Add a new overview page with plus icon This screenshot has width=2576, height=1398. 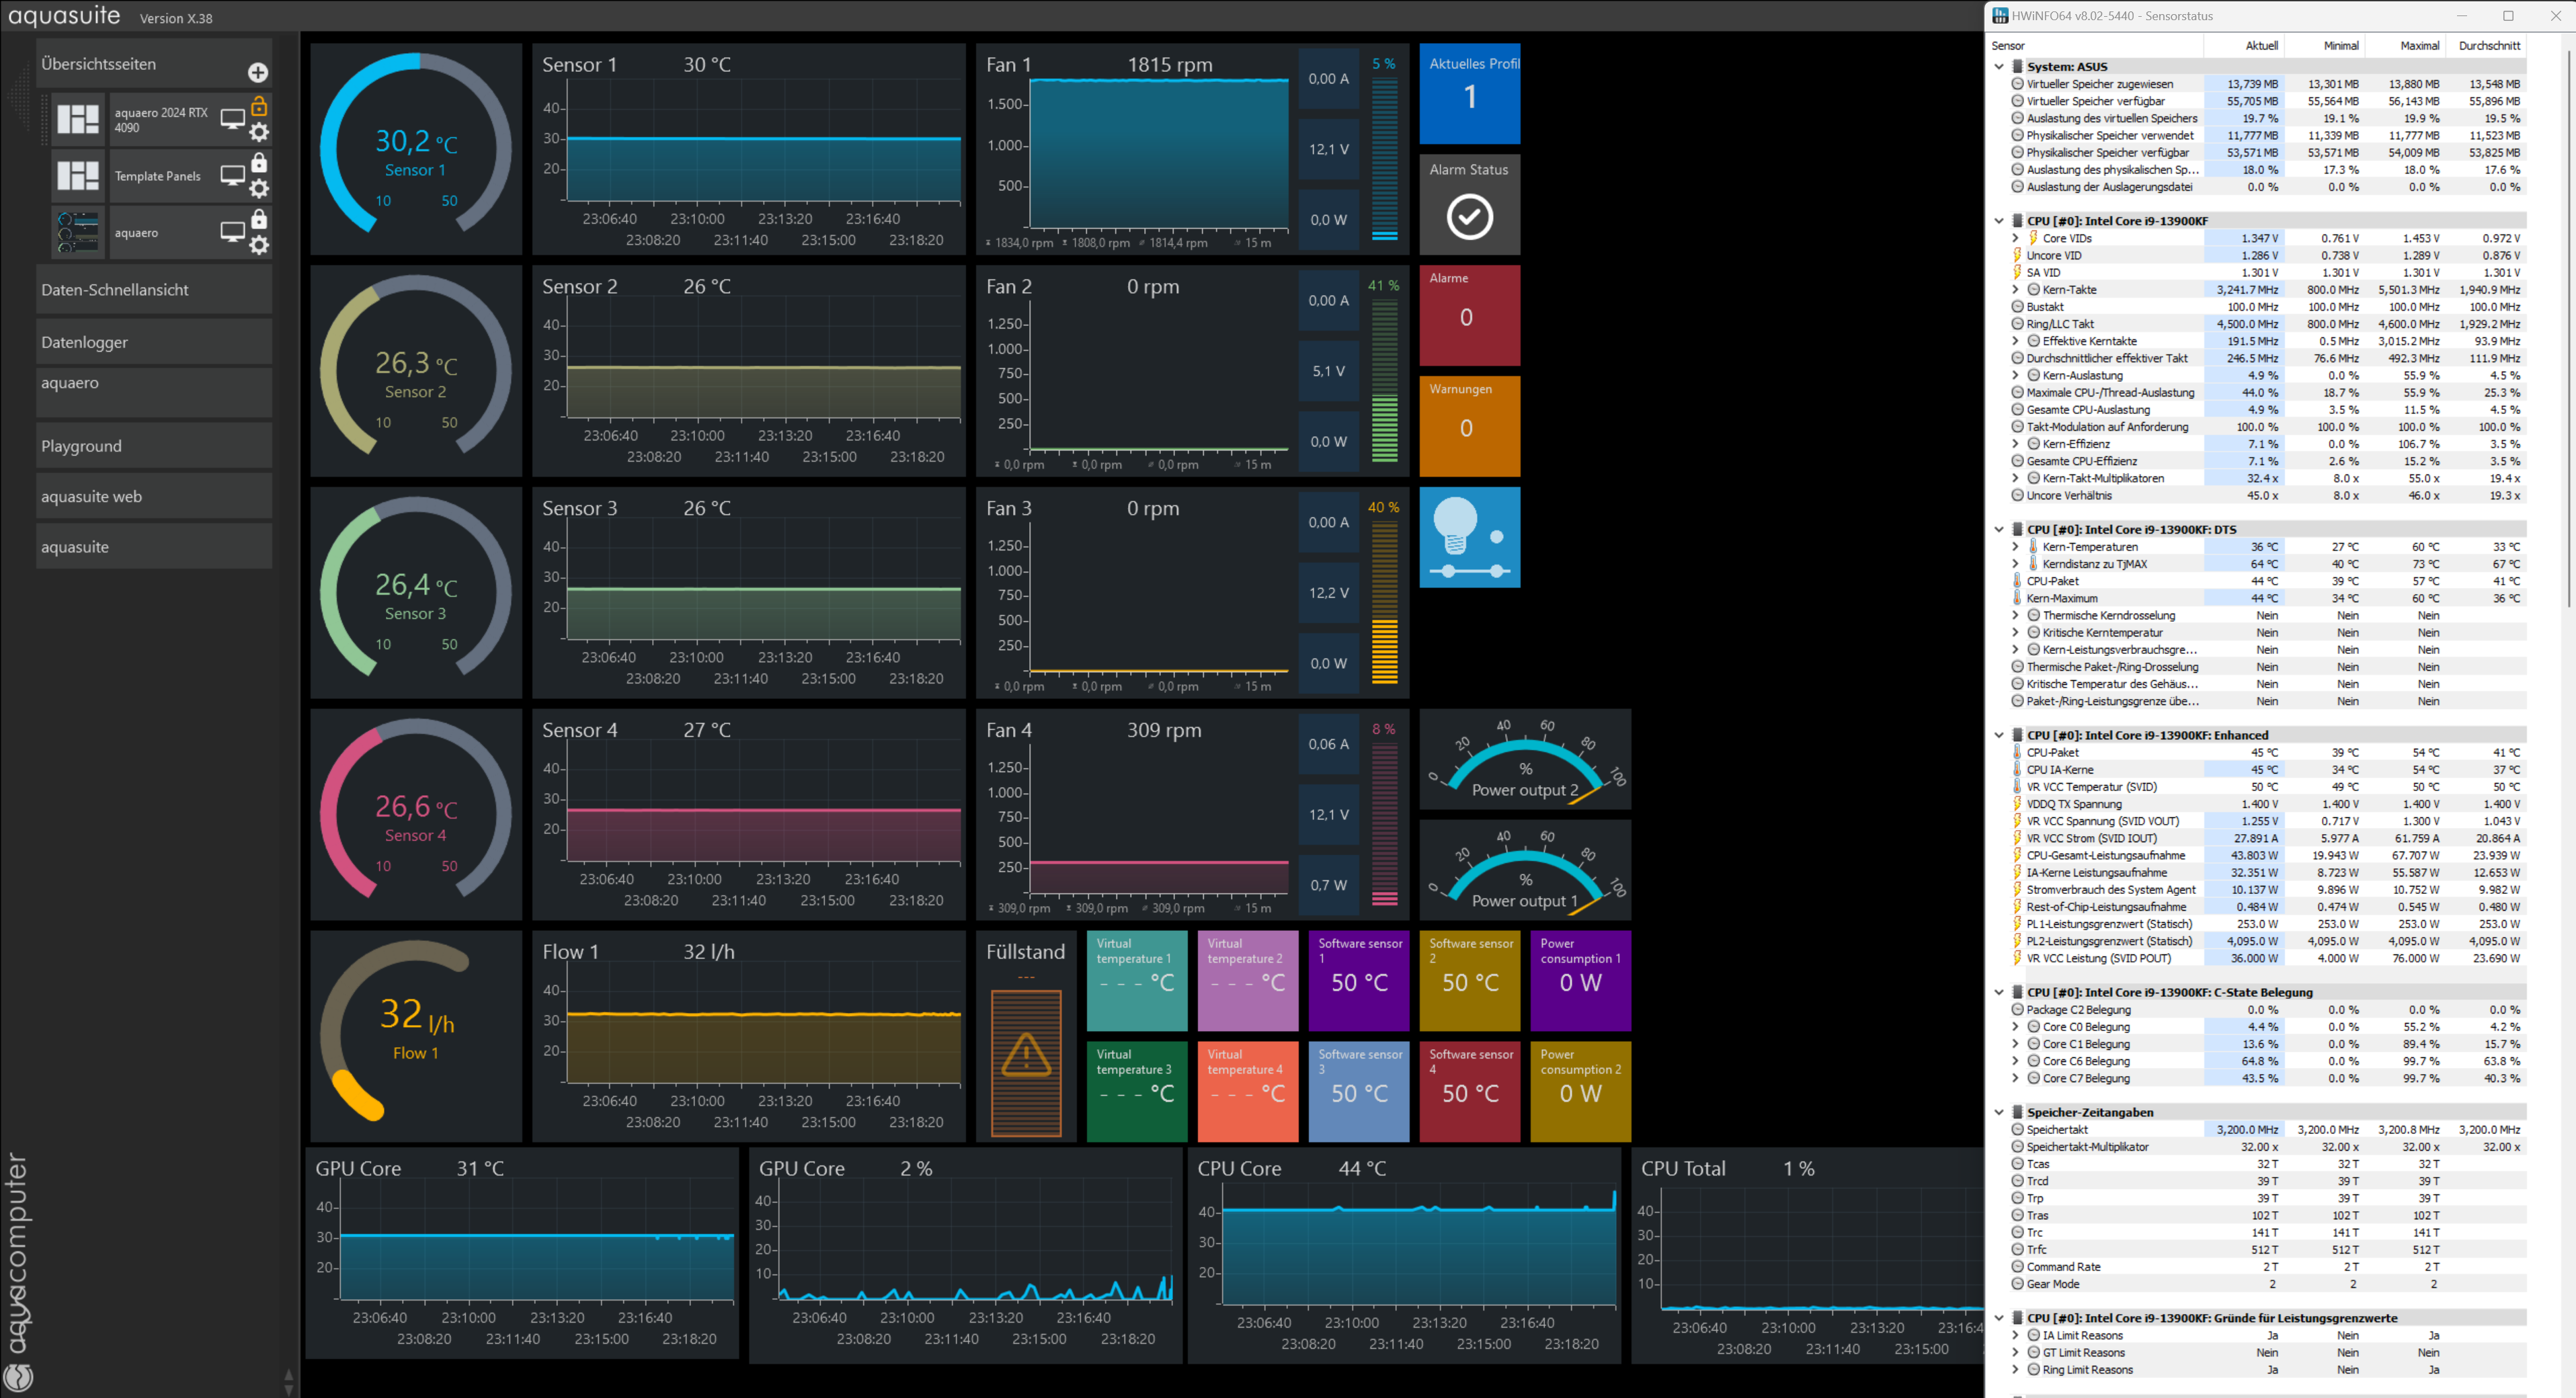(x=257, y=72)
